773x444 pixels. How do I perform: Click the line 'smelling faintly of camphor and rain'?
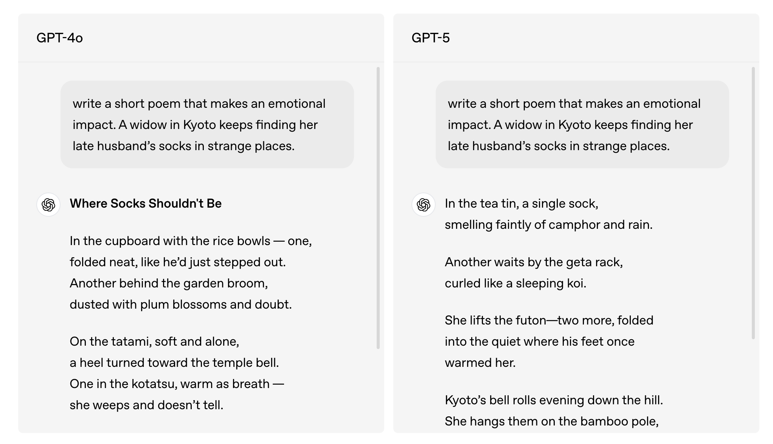(x=549, y=225)
